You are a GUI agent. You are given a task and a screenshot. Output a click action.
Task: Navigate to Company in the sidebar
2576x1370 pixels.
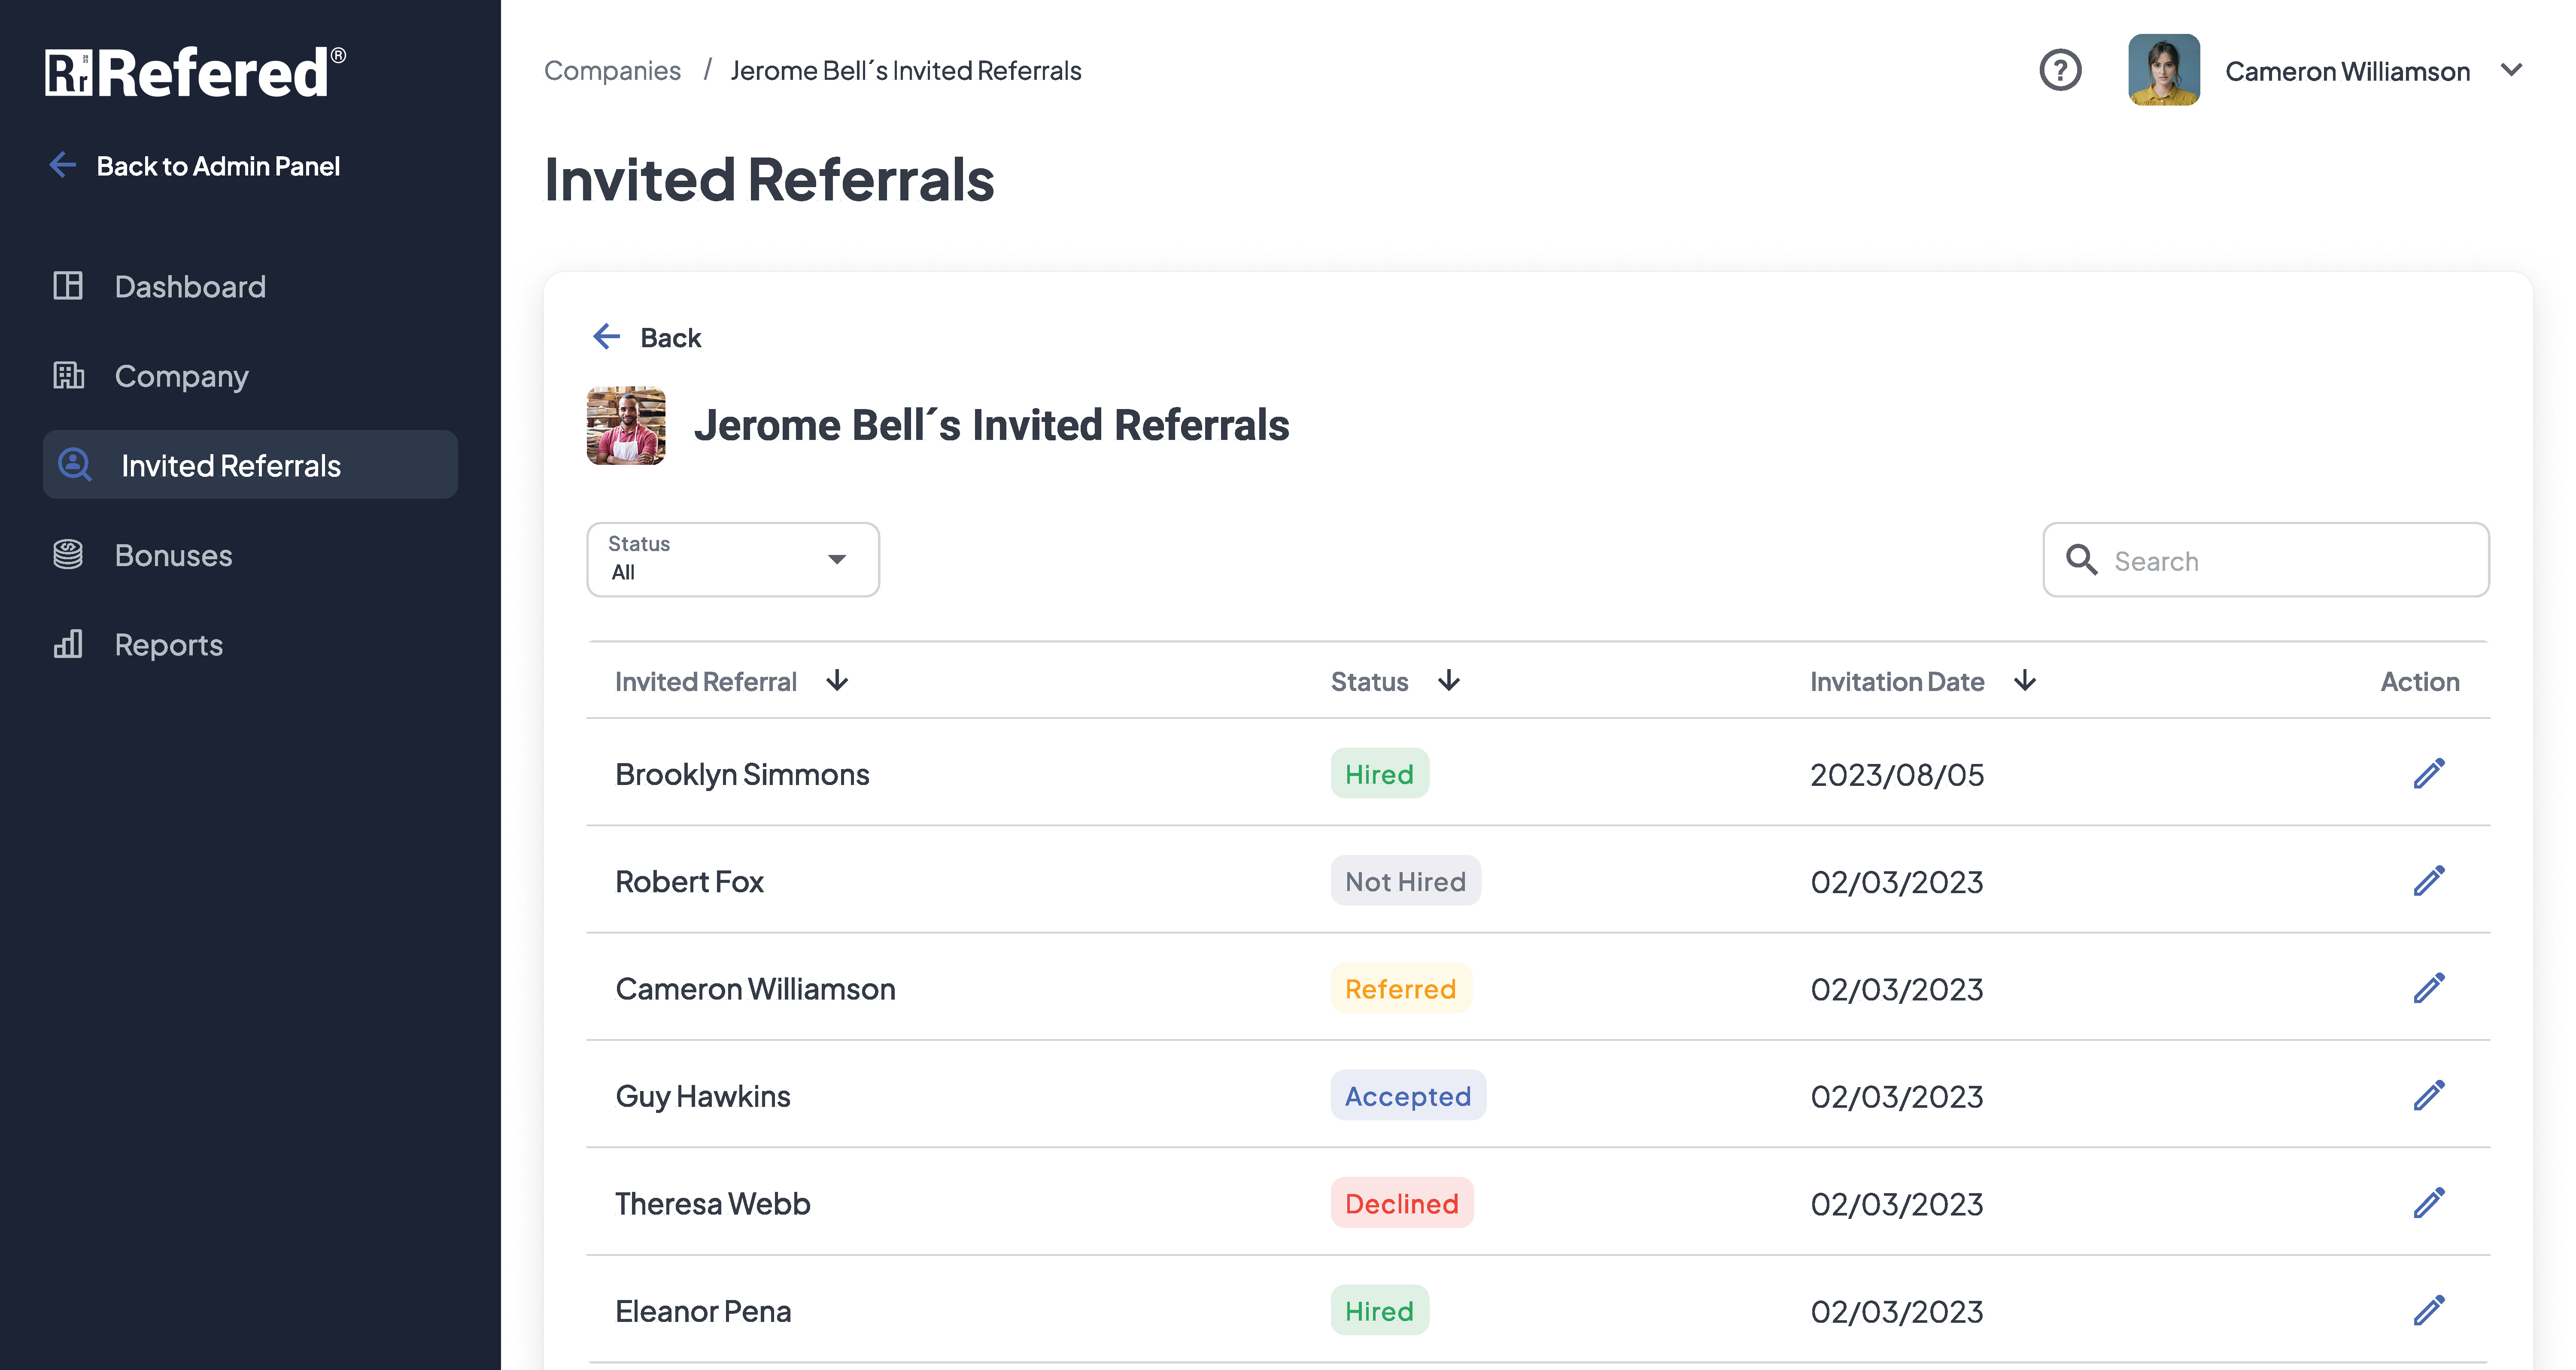pos(181,376)
